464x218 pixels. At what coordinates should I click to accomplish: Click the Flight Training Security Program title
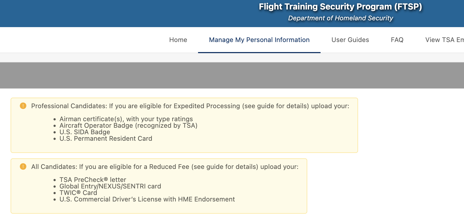click(340, 7)
